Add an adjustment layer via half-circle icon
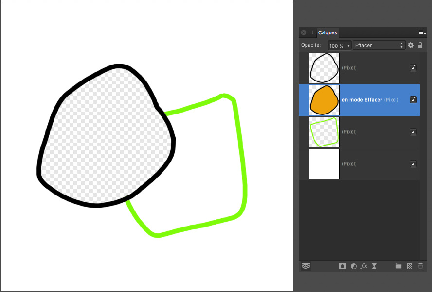 (x=354, y=266)
